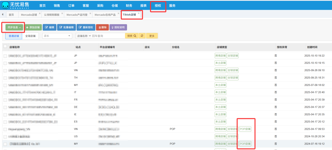Switch to the Mercado在线产品 tab
The image size is (332, 150).
105,15
